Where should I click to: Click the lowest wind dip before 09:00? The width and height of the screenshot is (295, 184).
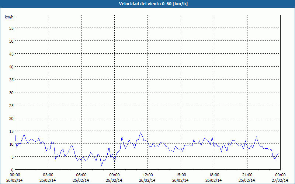(102, 166)
